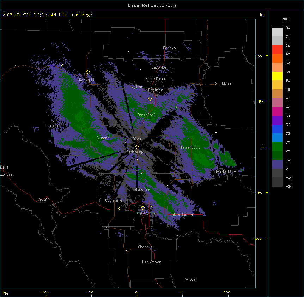Select the light blue 30-33 dBZ swatch
The width and height of the screenshot is (304, 297).
277,138
